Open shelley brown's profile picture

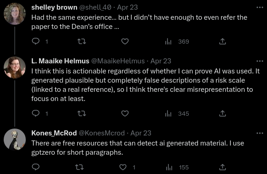point(15,14)
